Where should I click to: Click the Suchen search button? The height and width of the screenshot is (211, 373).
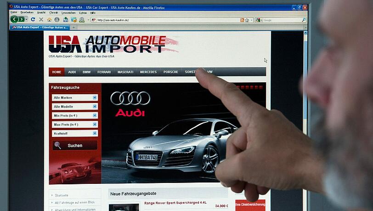[75, 145]
